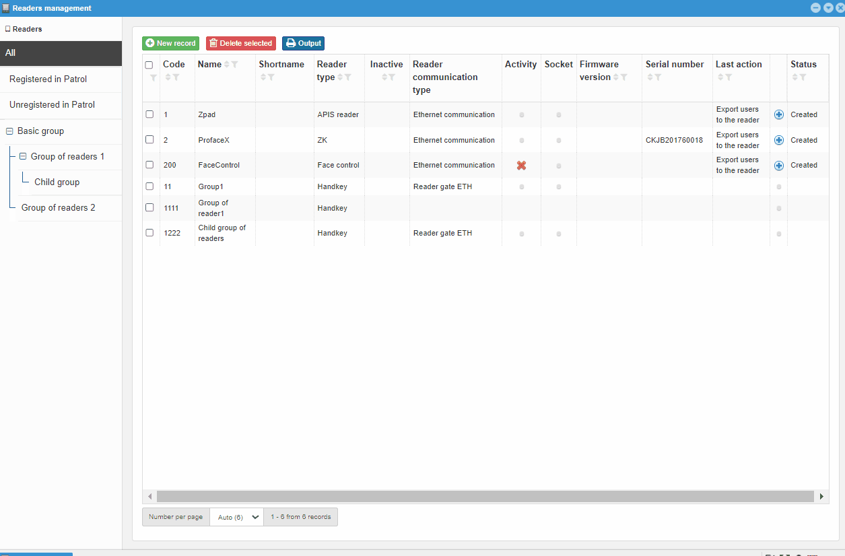This screenshot has height=556, width=845.
Task: Click the Readers icon in sidebar header
Action: (7, 29)
